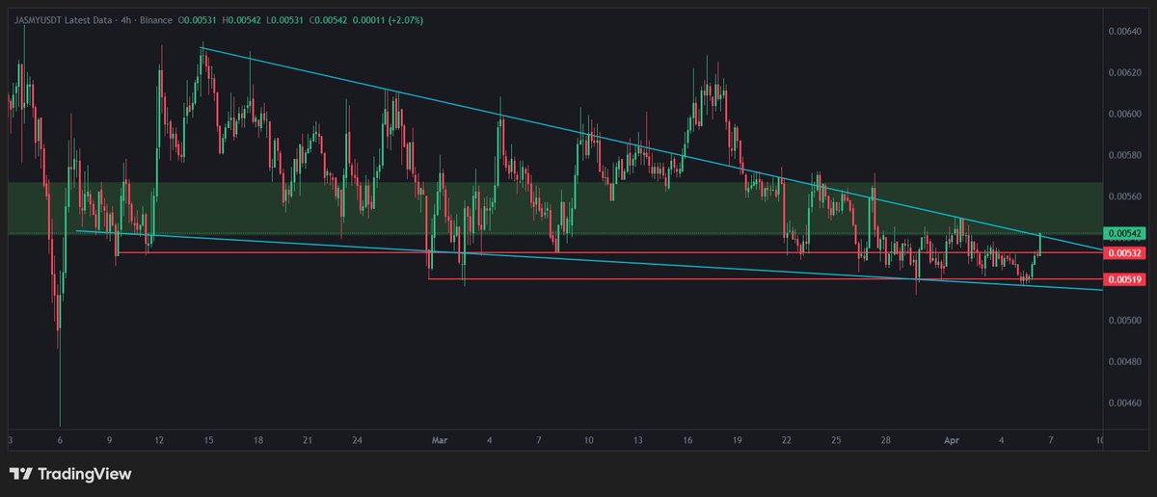Click the 0.00480 price axis label
1157x497 pixels.
(x=1125, y=361)
